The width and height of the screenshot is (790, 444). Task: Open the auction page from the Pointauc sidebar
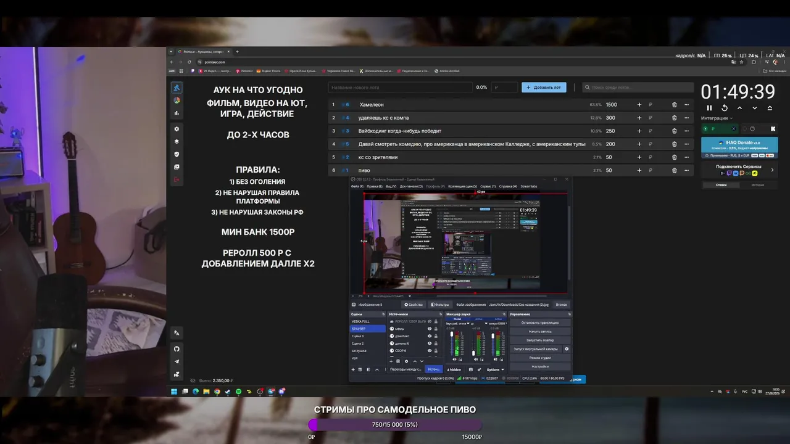177,88
